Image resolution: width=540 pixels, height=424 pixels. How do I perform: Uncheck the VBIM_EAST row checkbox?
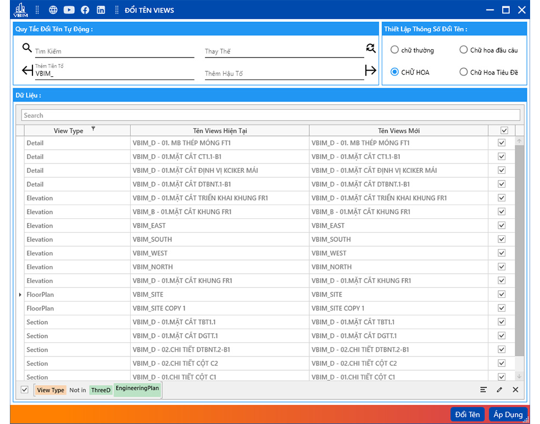point(501,225)
